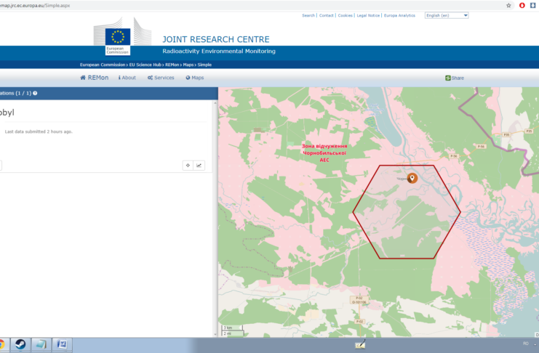Click the EU Science Hub breadcrumb
The image size is (539, 353).
pos(145,65)
